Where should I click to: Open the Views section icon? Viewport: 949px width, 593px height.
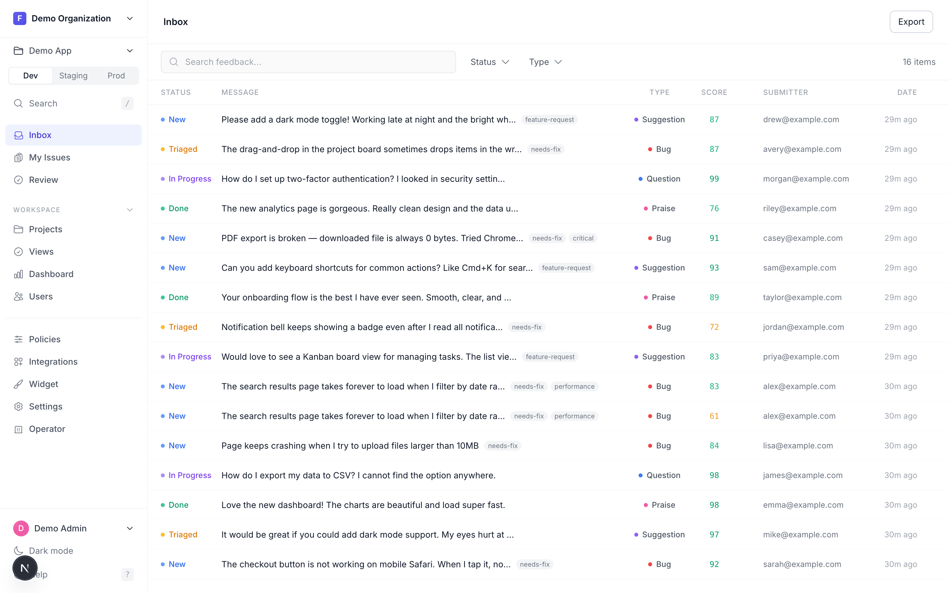(x=19, y=251)
